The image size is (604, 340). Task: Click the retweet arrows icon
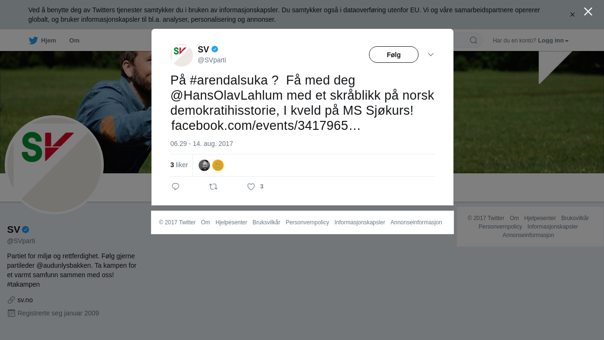pyautogui.click(x=213, y=187)
